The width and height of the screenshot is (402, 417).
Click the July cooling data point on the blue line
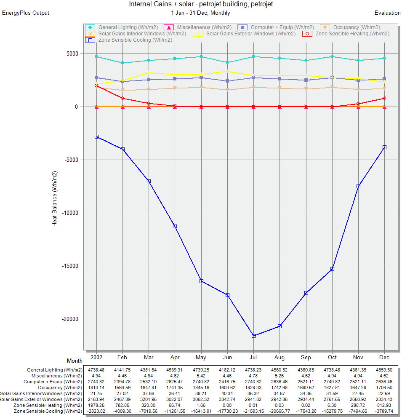(x=253, y=336)
